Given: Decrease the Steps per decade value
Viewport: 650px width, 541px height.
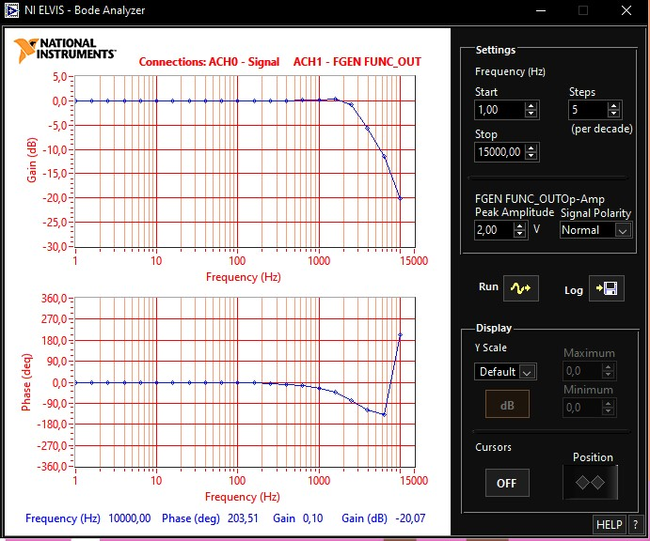Looking at the screenshot, I should tap(613, 114).
